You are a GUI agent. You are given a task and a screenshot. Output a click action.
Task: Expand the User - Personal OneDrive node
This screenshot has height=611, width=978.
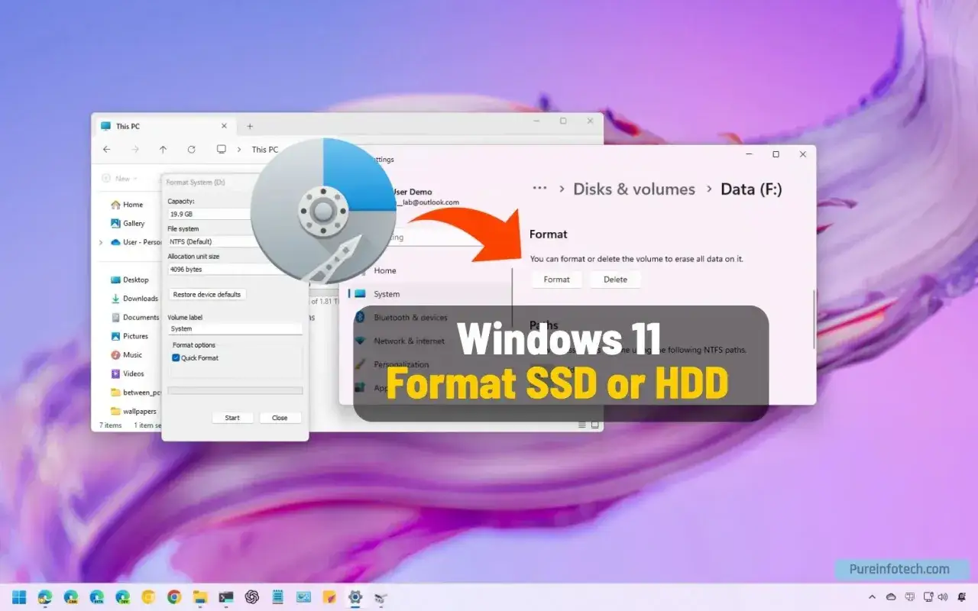pyautogui.click(x=102, y=242)
